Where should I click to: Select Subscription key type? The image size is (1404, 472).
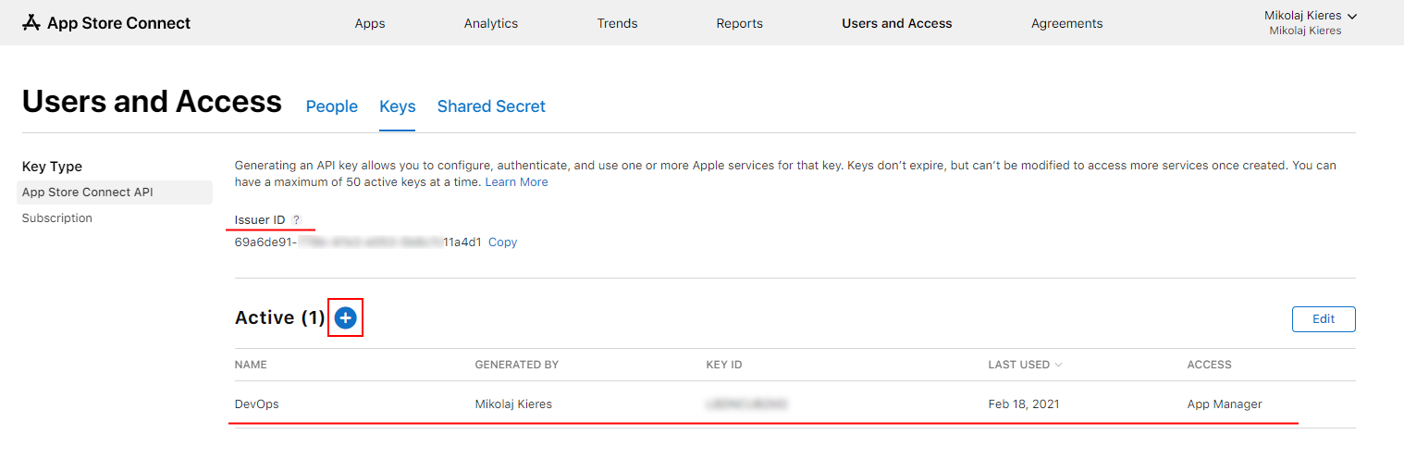point(57,218)
